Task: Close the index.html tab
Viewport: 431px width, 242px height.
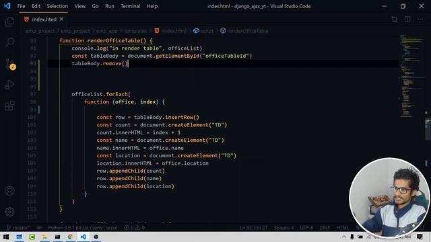Action: tap(61, 19)
